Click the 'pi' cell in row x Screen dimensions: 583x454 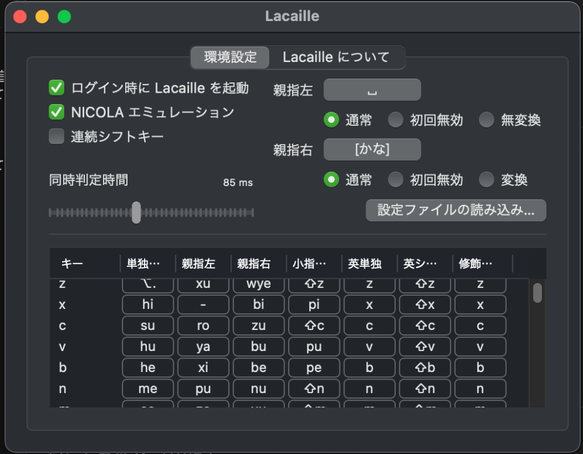314,304
